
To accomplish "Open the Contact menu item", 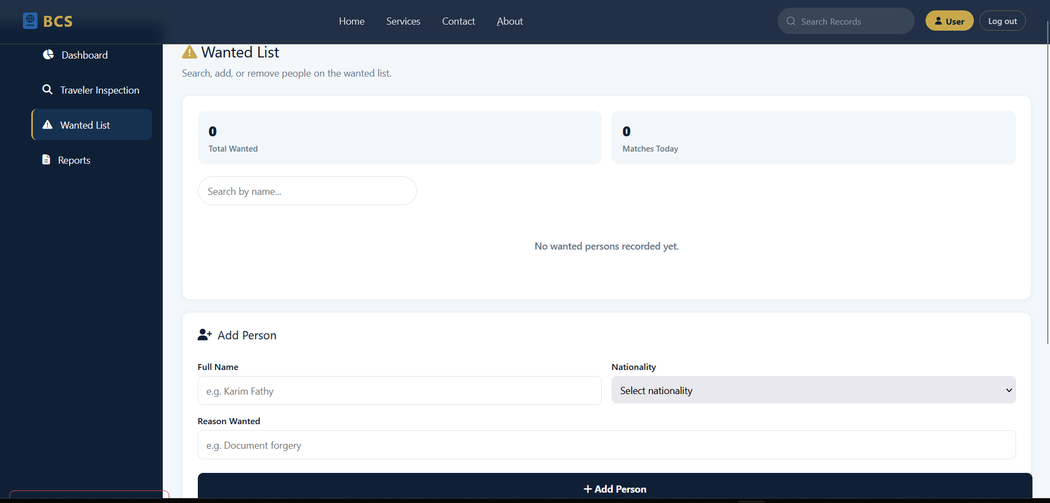I will click(x=458, y=21).
